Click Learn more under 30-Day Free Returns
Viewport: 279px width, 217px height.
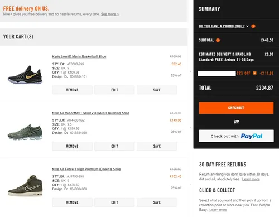coord(251,179)
